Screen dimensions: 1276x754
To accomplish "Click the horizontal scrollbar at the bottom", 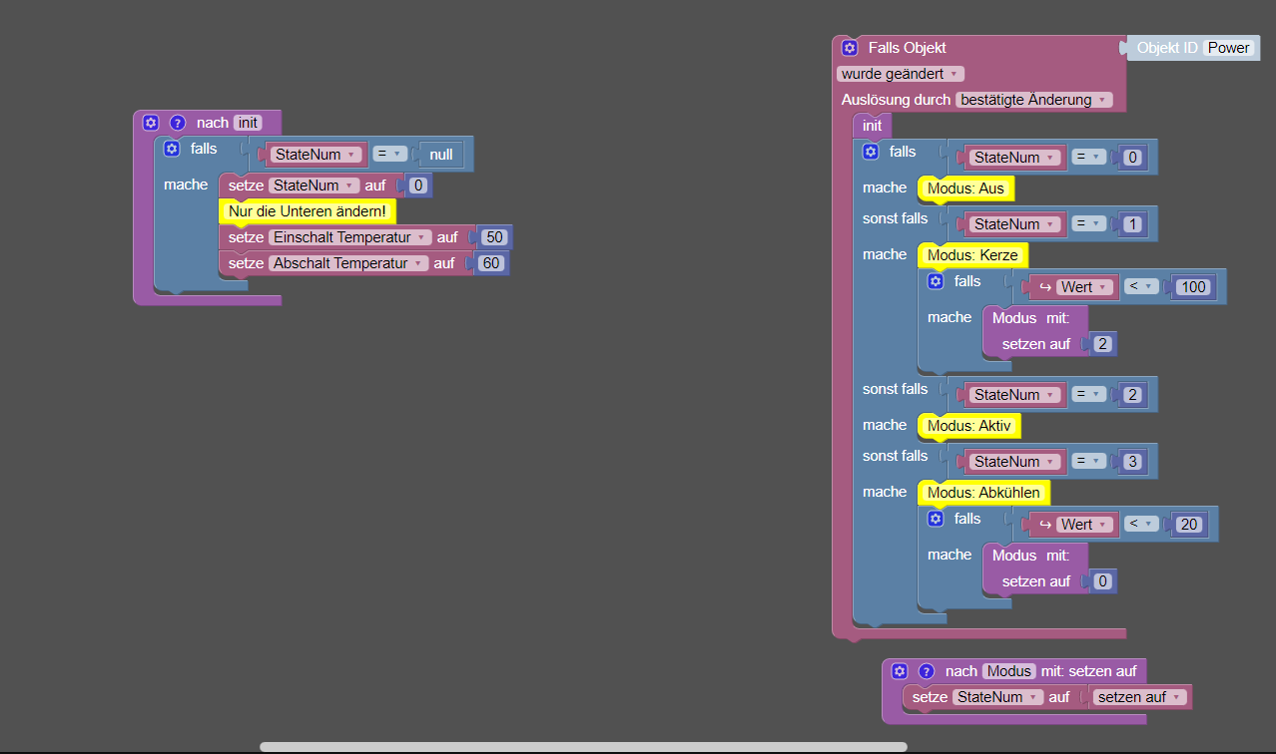I will [583, 746].
